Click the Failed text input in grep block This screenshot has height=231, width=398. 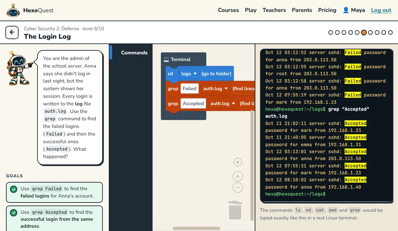click(189, 88)
